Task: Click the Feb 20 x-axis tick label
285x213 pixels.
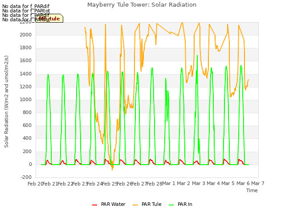Action: tap(35, 184)
